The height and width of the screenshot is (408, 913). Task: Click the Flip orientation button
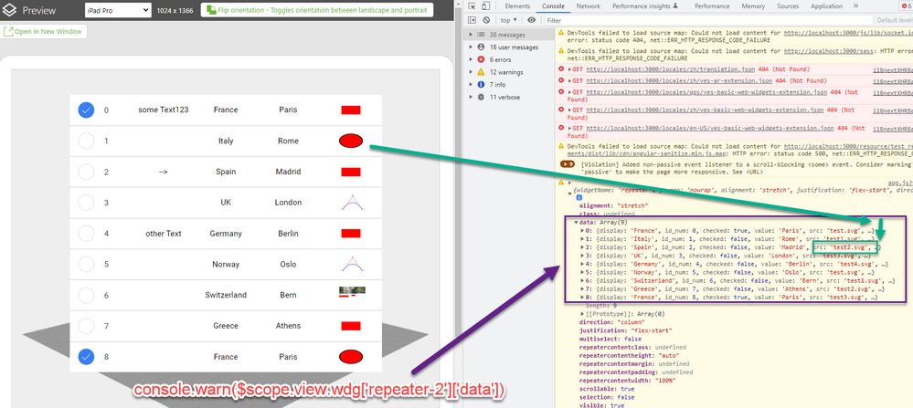pos(317,10)
